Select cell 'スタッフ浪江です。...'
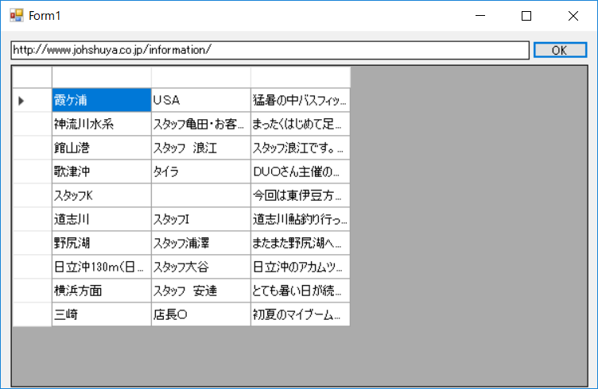The image size is (598, 389). click(x=301, y=148)
